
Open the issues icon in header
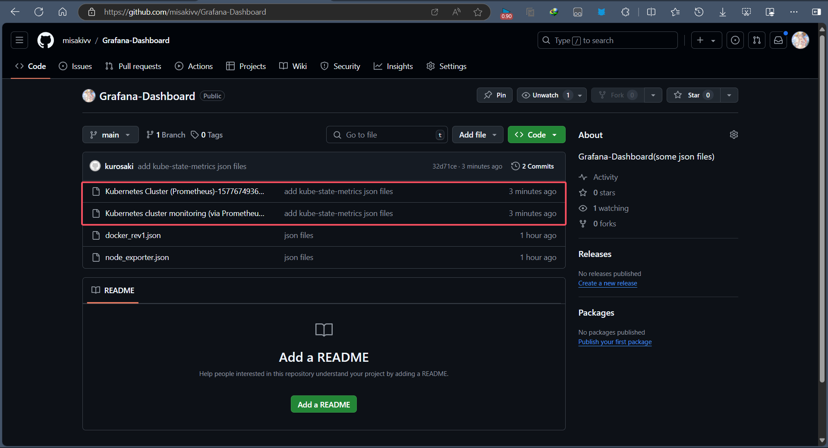pos(735,41)
